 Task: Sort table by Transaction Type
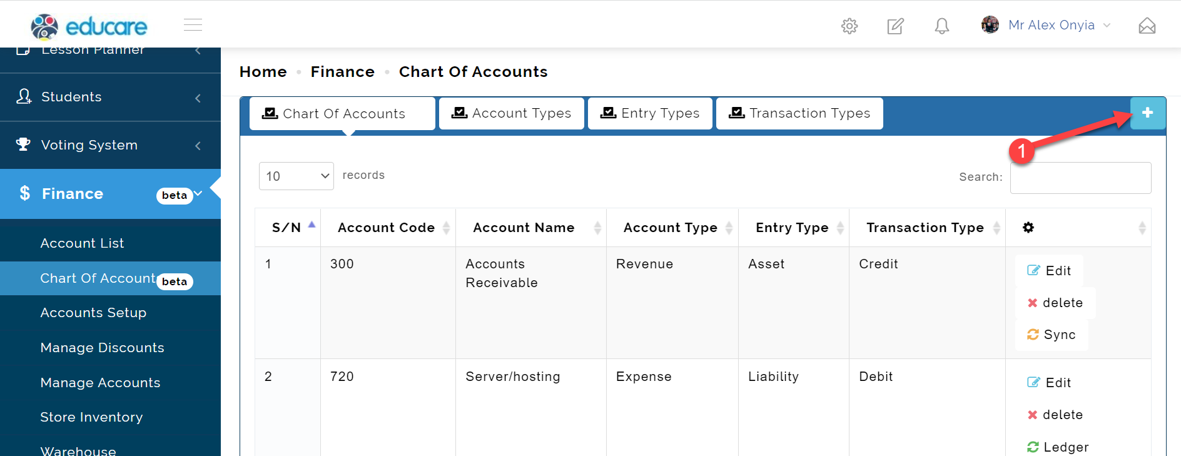pos(927,228)
